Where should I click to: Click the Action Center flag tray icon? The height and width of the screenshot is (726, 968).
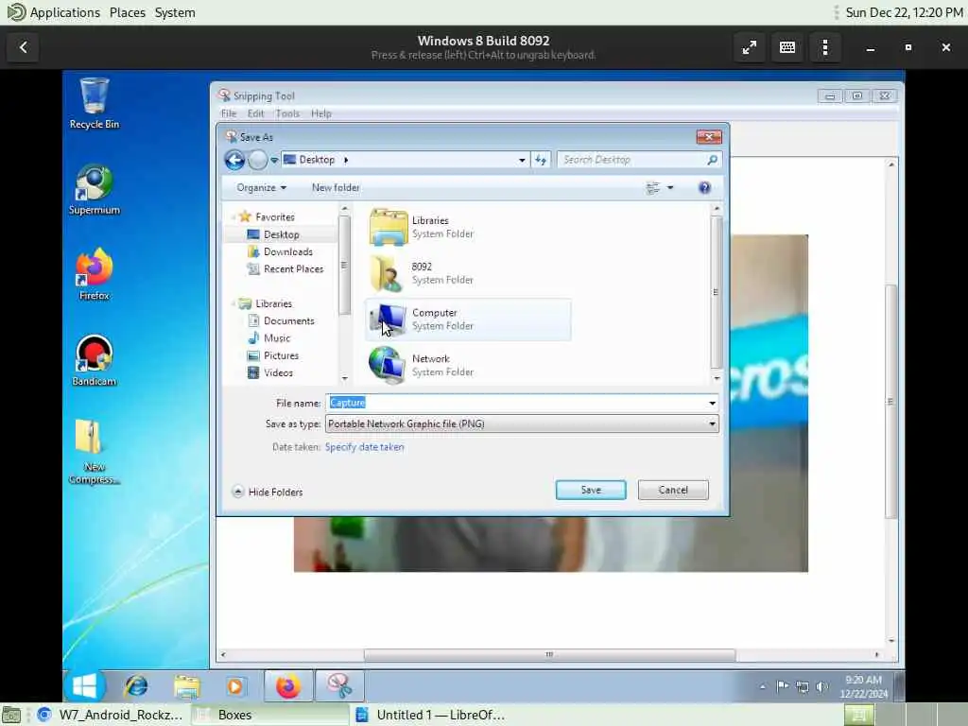point(782,686)
